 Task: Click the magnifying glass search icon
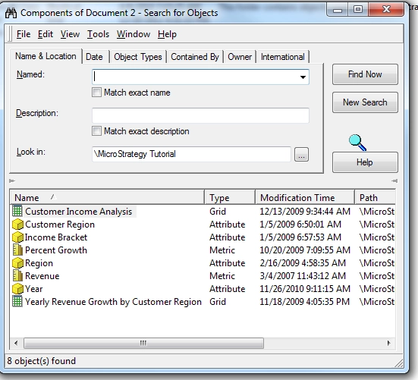point(358,143)
